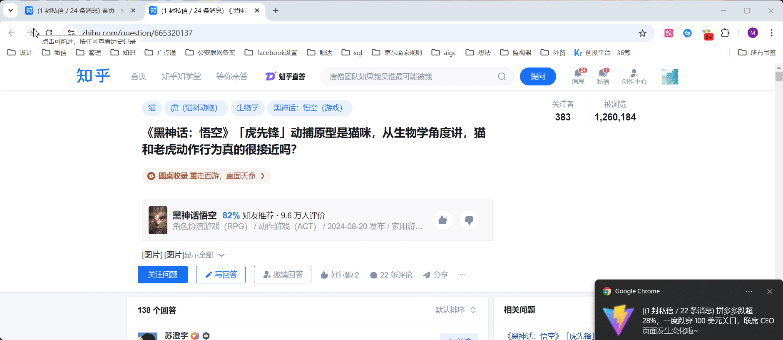Open the 苏澄宇 answer author name
783x340 pixels.
click(176, 335)
